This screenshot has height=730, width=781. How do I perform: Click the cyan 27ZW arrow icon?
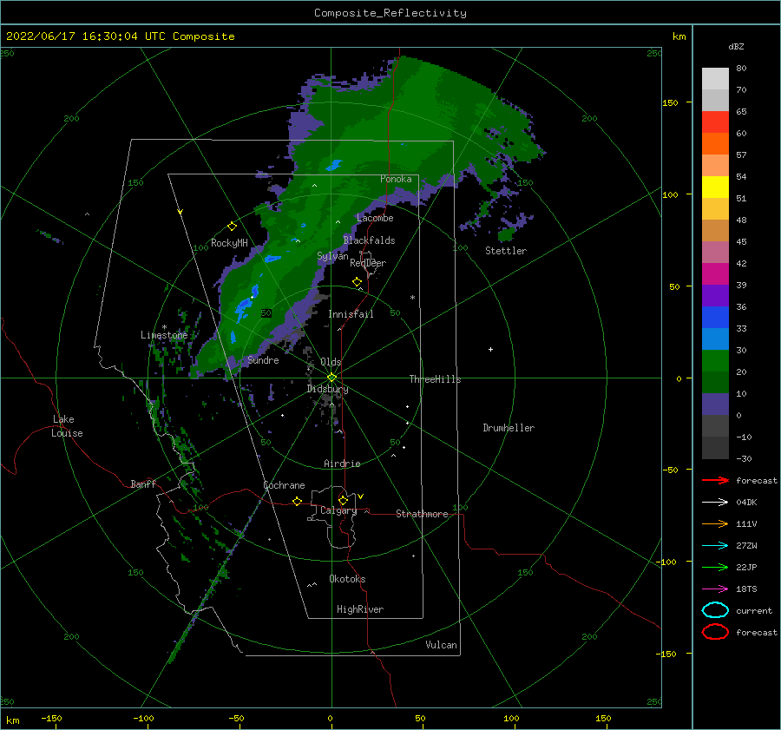[x=715, y=546]
